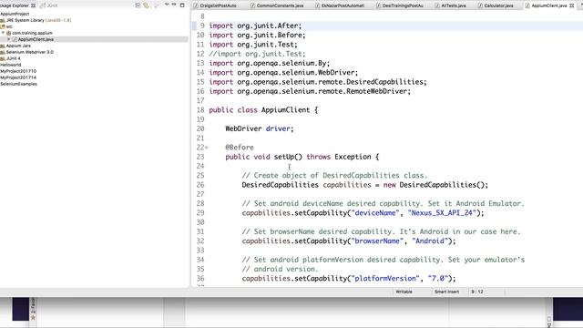The width and height of the screenshot is (583, 328).
Task: Select Appium Jars library node
Action: (18, 46)
